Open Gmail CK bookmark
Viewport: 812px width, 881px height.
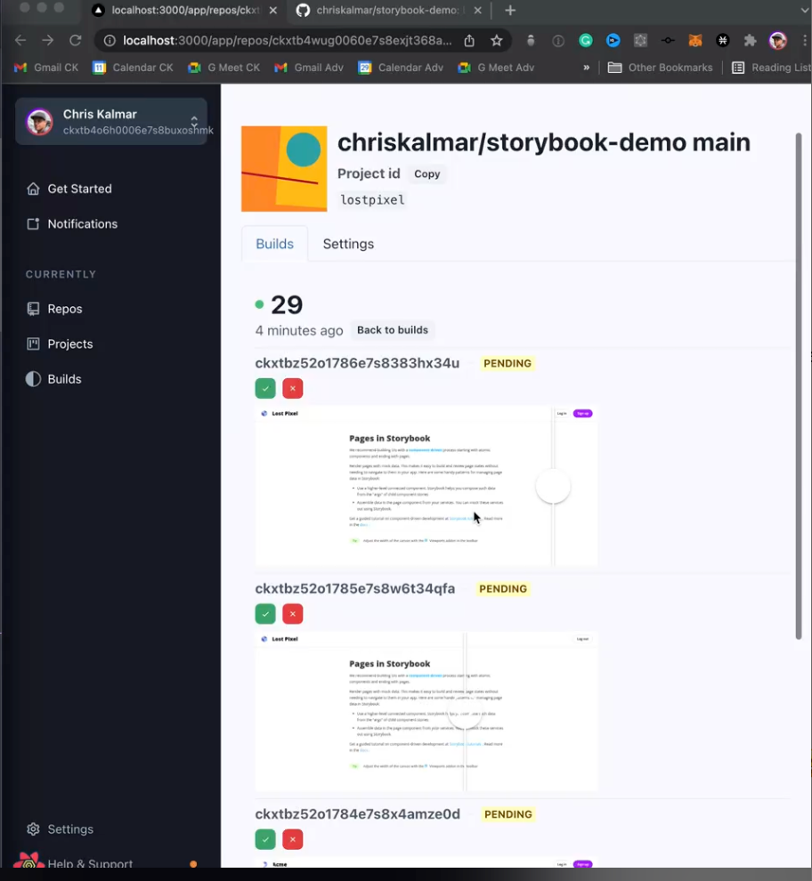[x=46, y=68]
